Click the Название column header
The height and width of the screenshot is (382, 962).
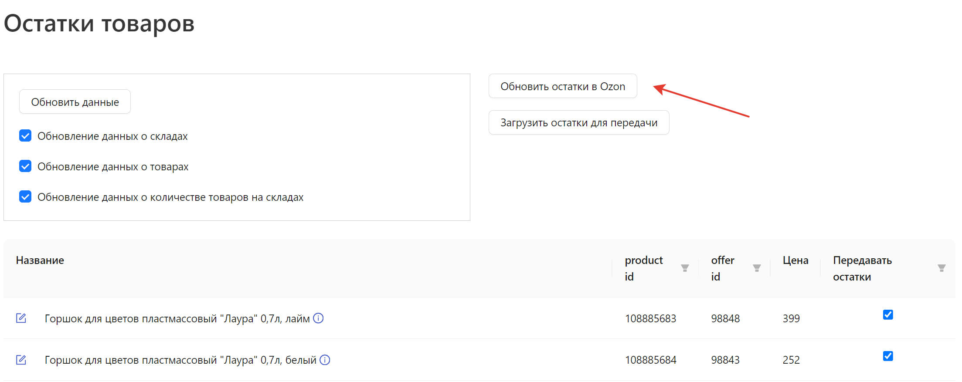point(40,260)
